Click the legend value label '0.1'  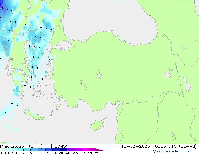coord(3,153)
